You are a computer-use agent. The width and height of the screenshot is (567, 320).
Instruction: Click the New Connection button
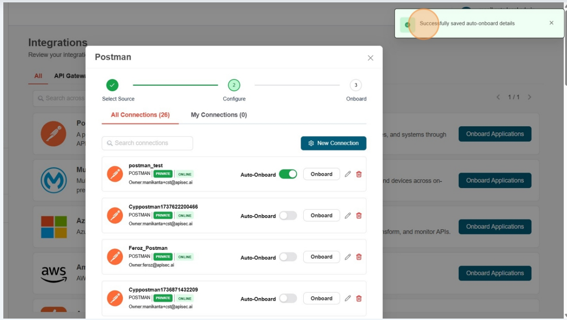[x=334, y=143]
